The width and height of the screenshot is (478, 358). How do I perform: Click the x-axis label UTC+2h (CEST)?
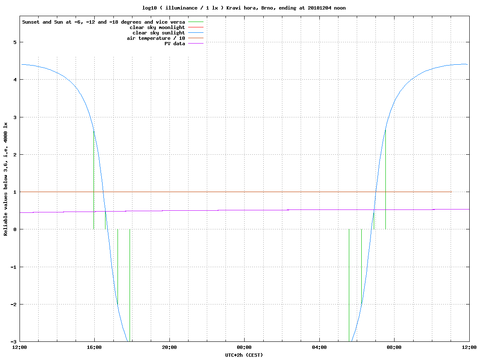pos(244,355)
